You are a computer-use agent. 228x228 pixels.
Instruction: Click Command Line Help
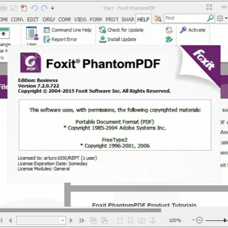[x=68, y=30]
